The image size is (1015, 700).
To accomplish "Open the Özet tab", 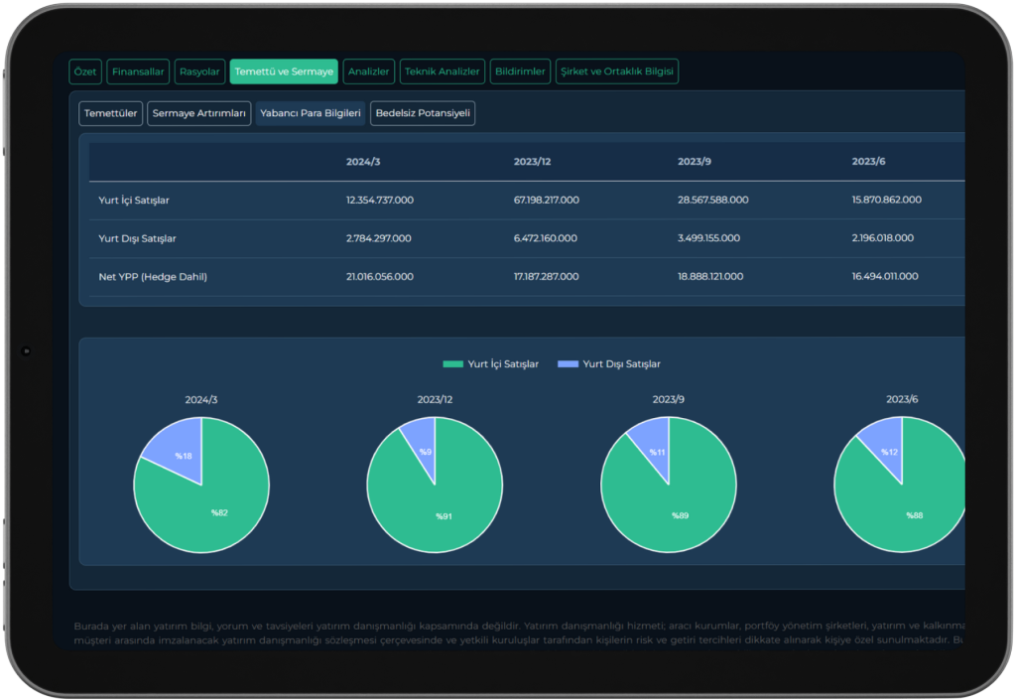I will [85, 71].
